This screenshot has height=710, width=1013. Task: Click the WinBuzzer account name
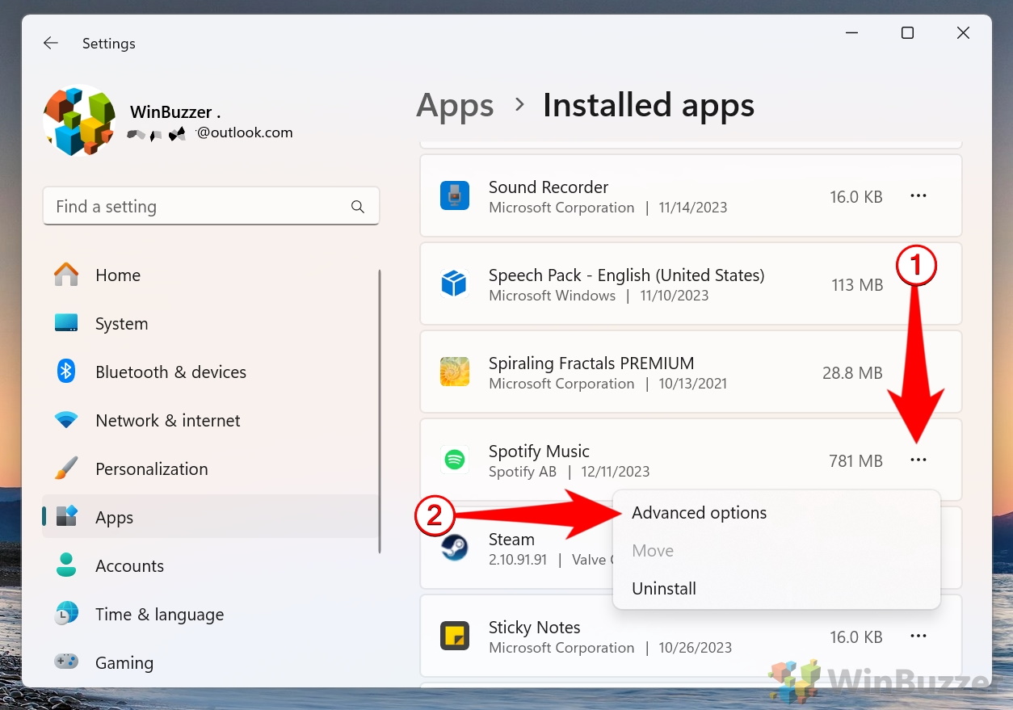(x=175, y=112)
